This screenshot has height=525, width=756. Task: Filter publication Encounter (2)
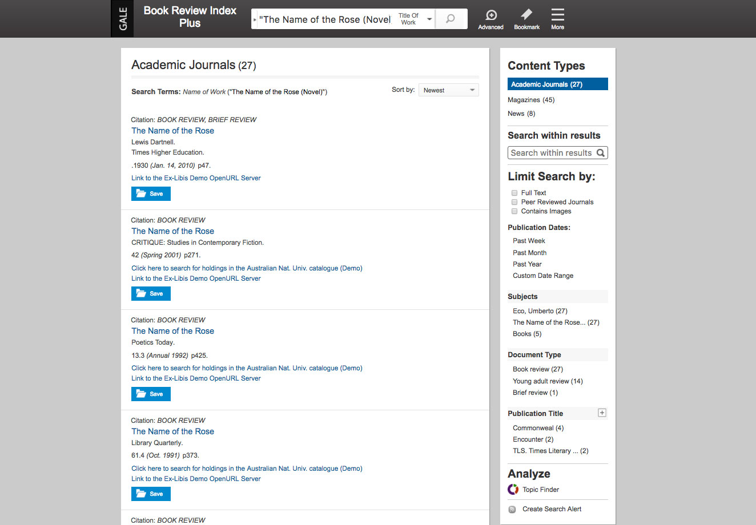tap(533, 439)
